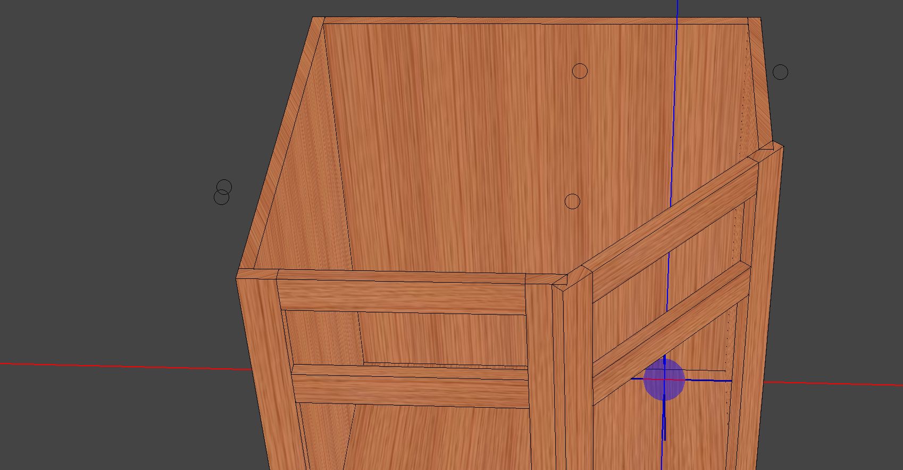Click the top edge of the back panel

pyautogui.click(x=532, y=21)
